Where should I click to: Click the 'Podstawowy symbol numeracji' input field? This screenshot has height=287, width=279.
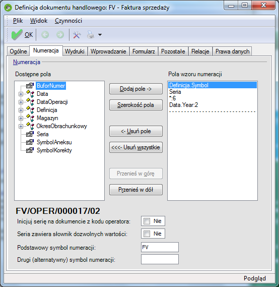(x=160, y=247)
